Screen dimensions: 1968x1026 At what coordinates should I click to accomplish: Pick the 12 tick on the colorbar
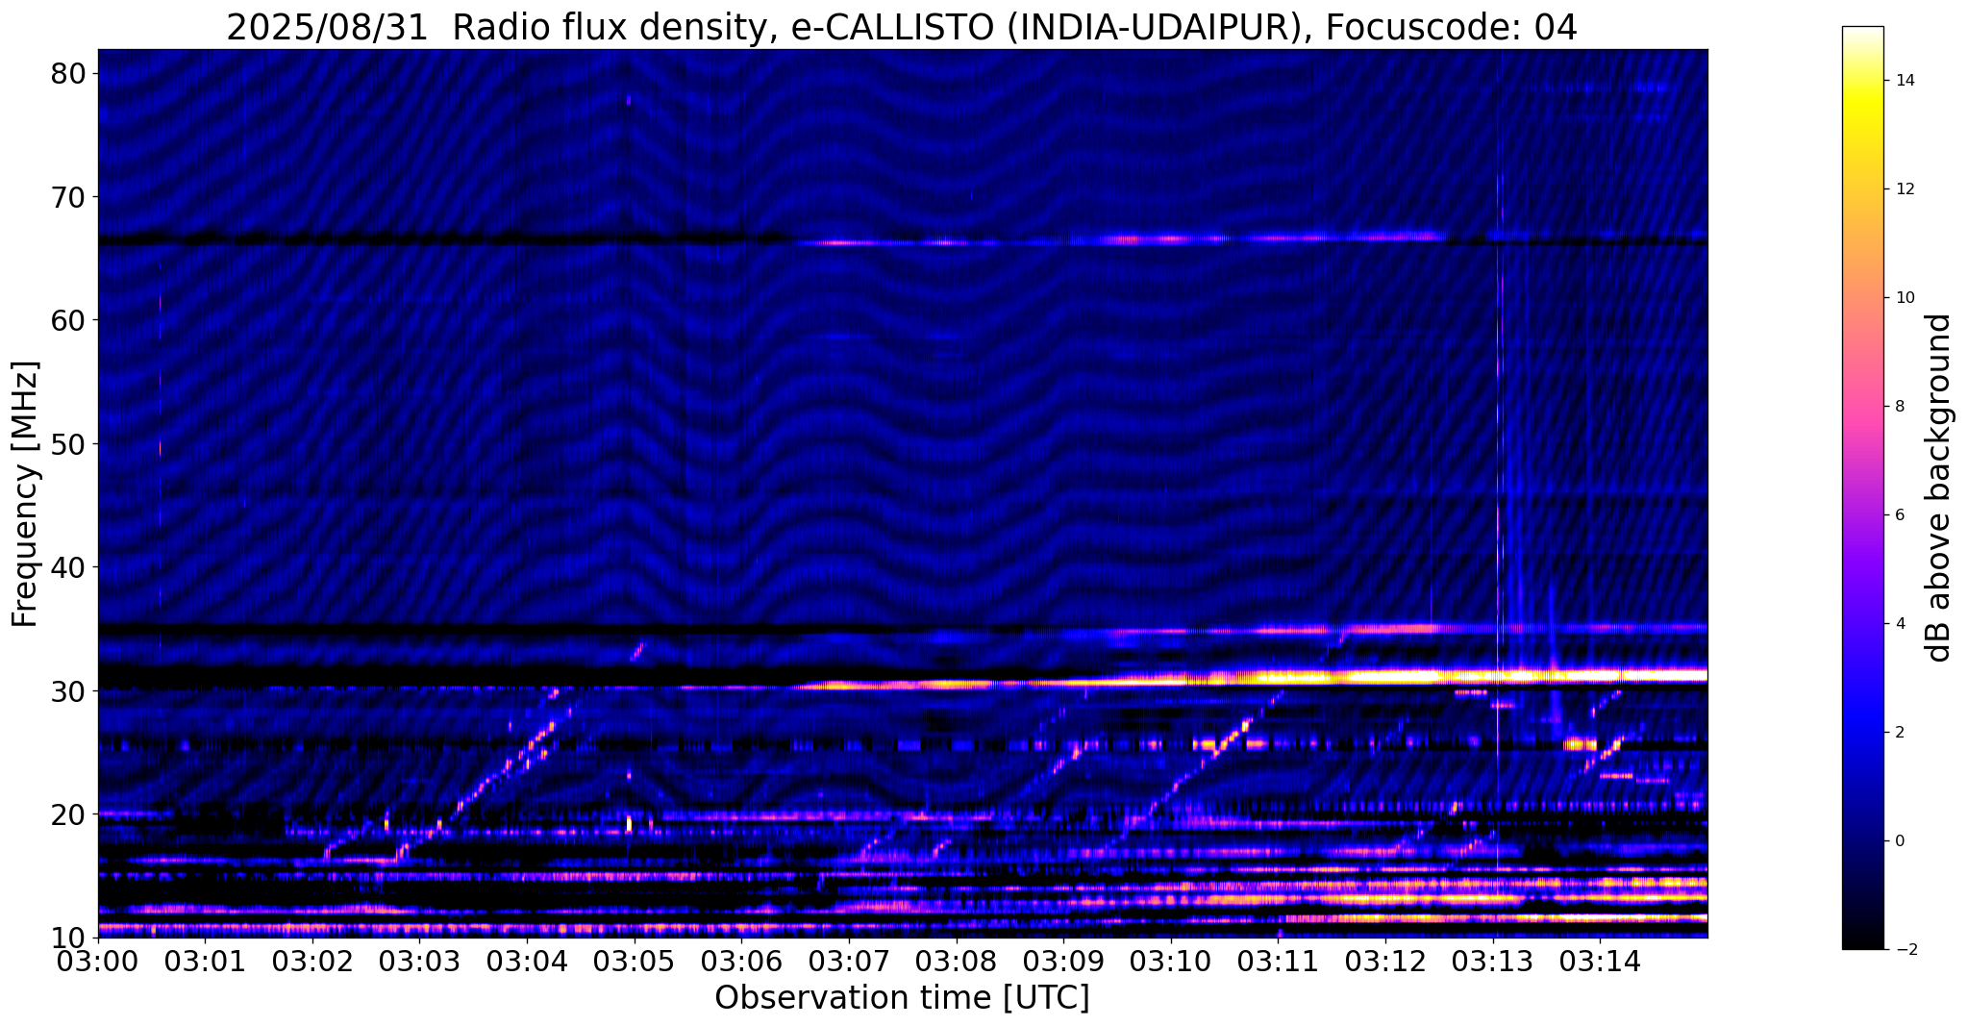pyautogui.click(x=1904, y=189)
